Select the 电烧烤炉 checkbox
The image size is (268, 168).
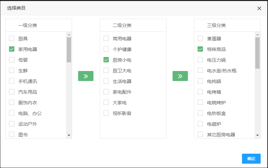(200, 102)
